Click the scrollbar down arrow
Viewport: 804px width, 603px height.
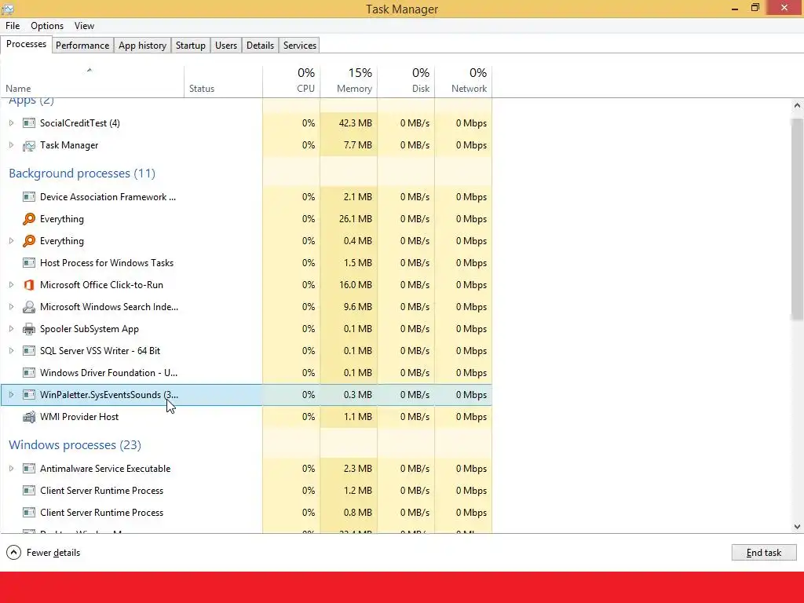[797, 527]
